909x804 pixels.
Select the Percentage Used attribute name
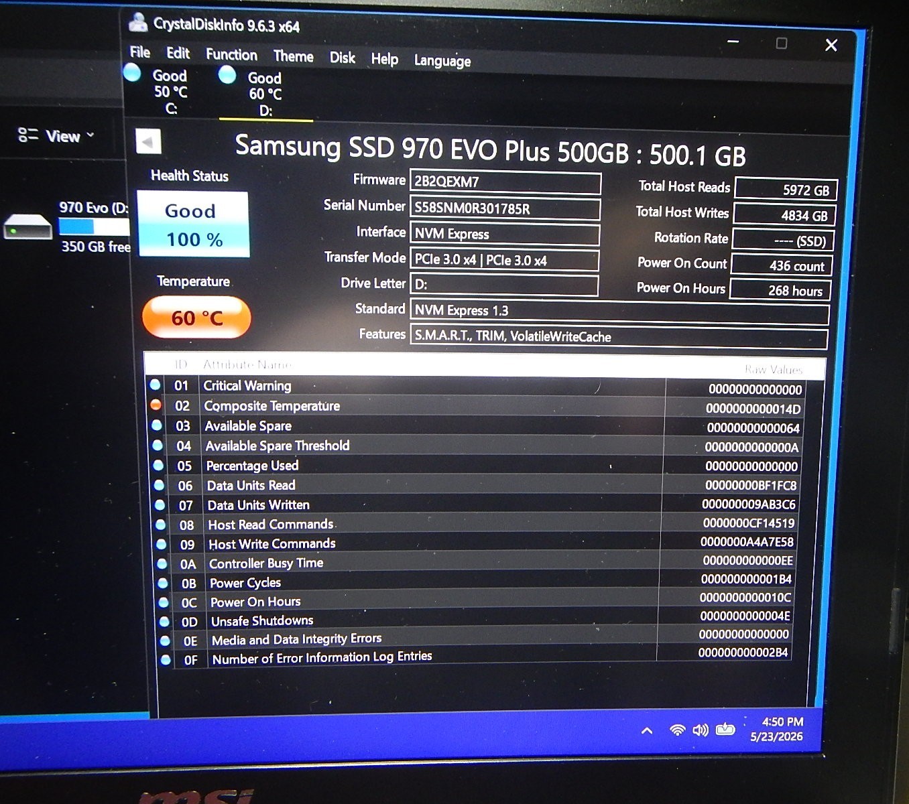click(252, 466)
